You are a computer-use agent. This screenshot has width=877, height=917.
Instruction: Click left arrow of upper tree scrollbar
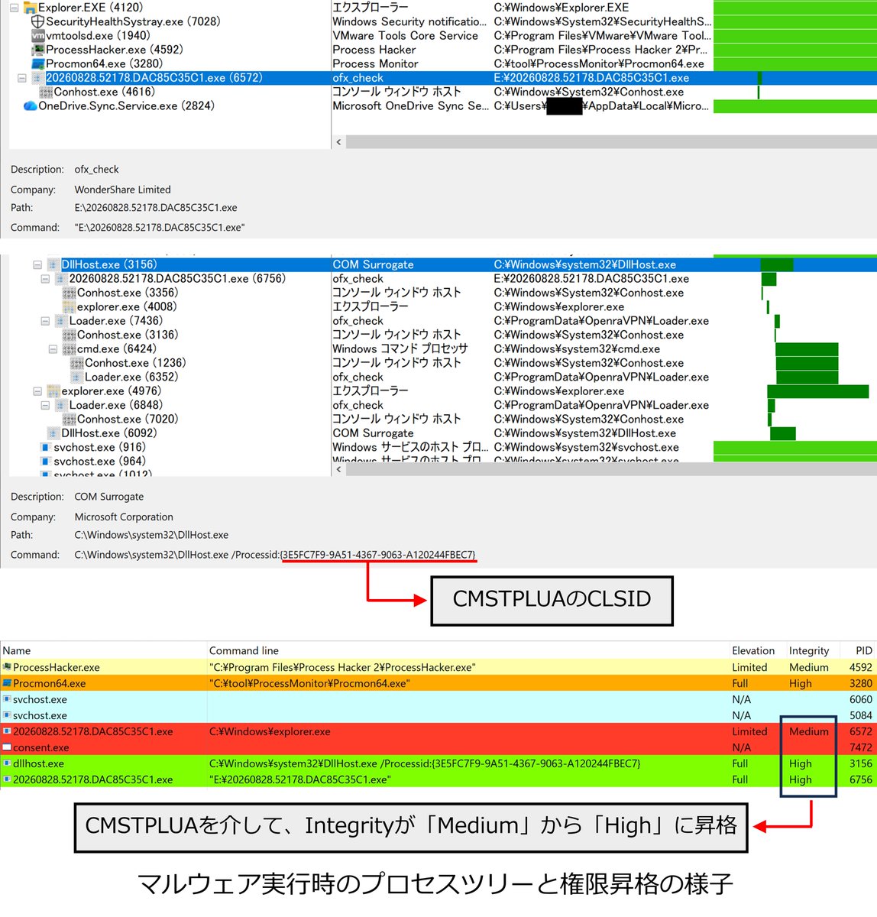pos(338,142)
